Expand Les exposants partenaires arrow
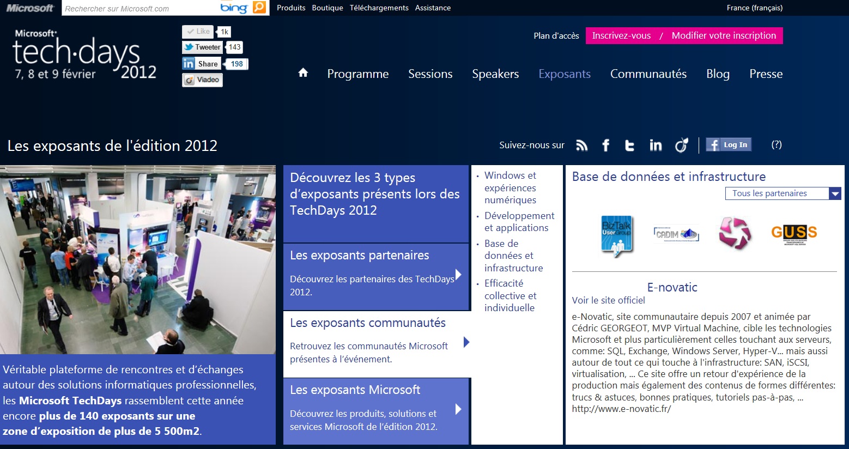This screenshot has height=449, width=849. (458, 275)
